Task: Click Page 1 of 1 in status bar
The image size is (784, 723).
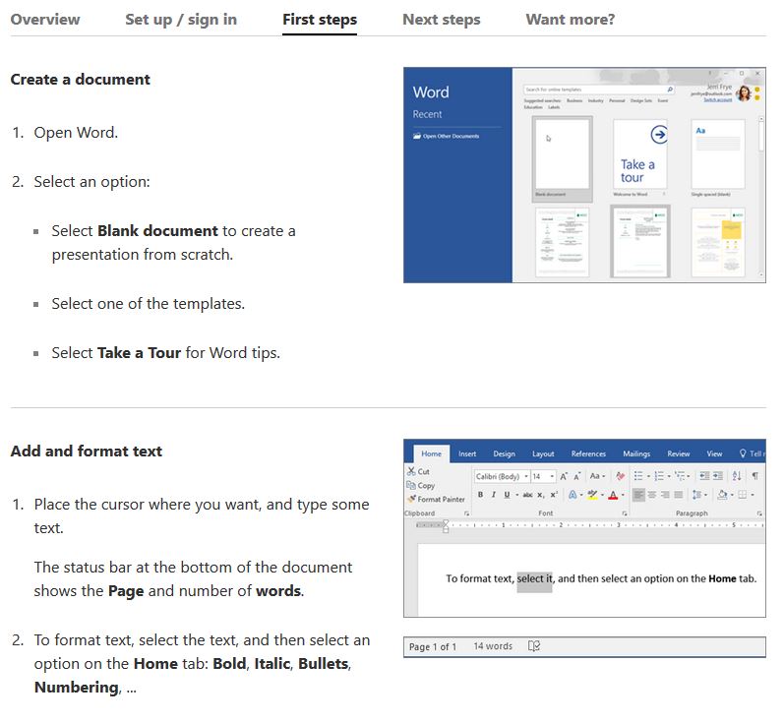Action: click(x=433, y=646)
